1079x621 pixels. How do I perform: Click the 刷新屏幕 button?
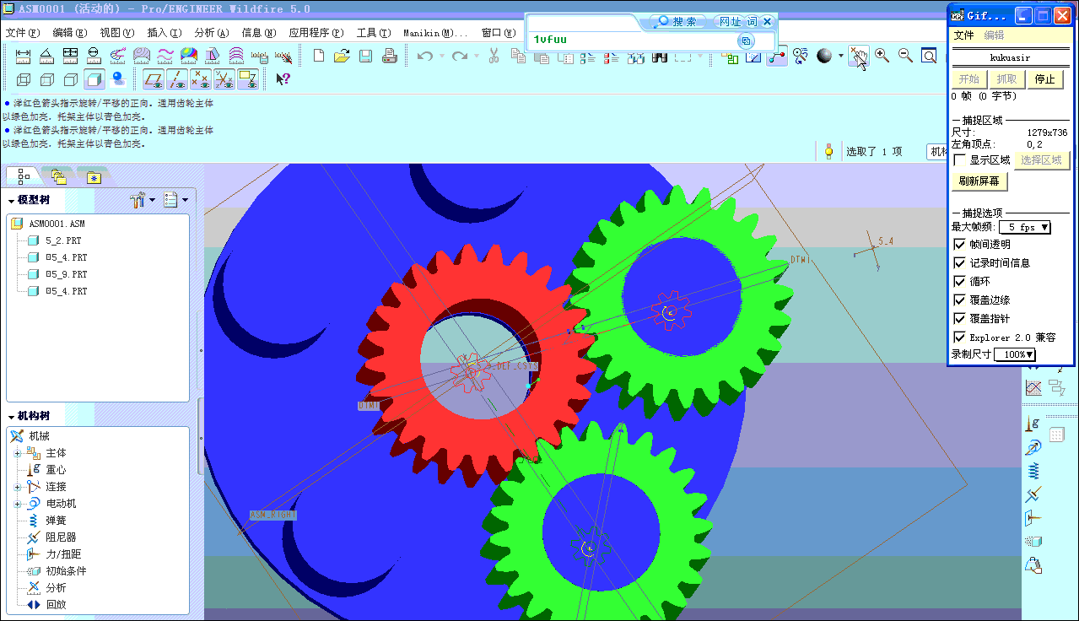tap(979, 181)
